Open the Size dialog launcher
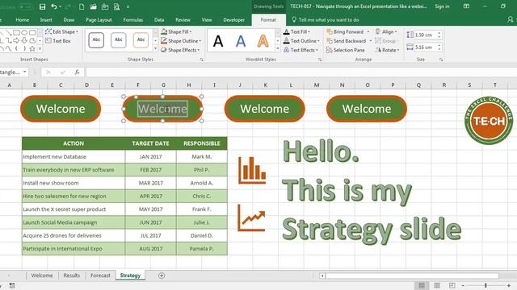Image resolution: width=517 pixels, height=290 pixels. pyautogui.click(x=441, y=60)
